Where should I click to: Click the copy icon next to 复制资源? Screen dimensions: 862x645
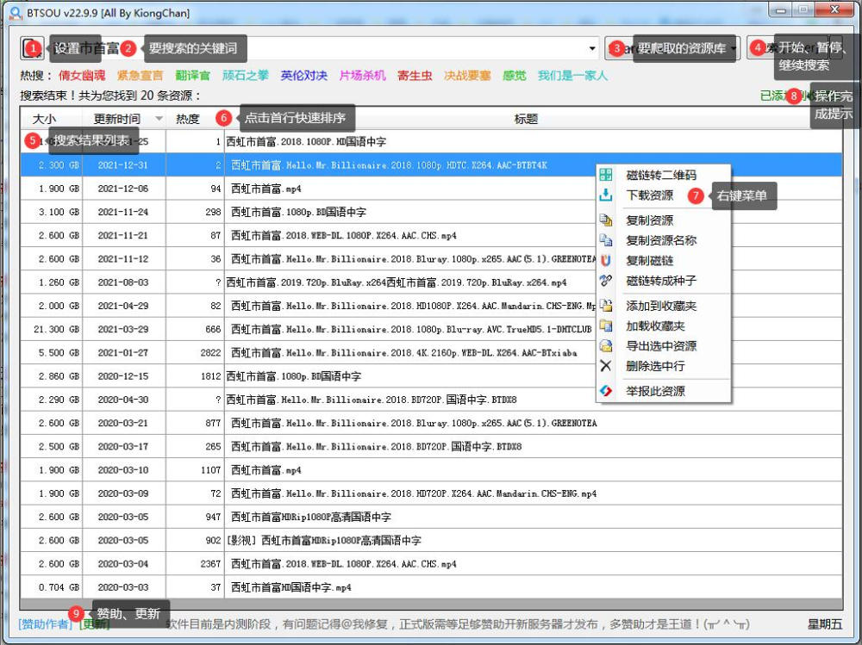pos(606,220)
